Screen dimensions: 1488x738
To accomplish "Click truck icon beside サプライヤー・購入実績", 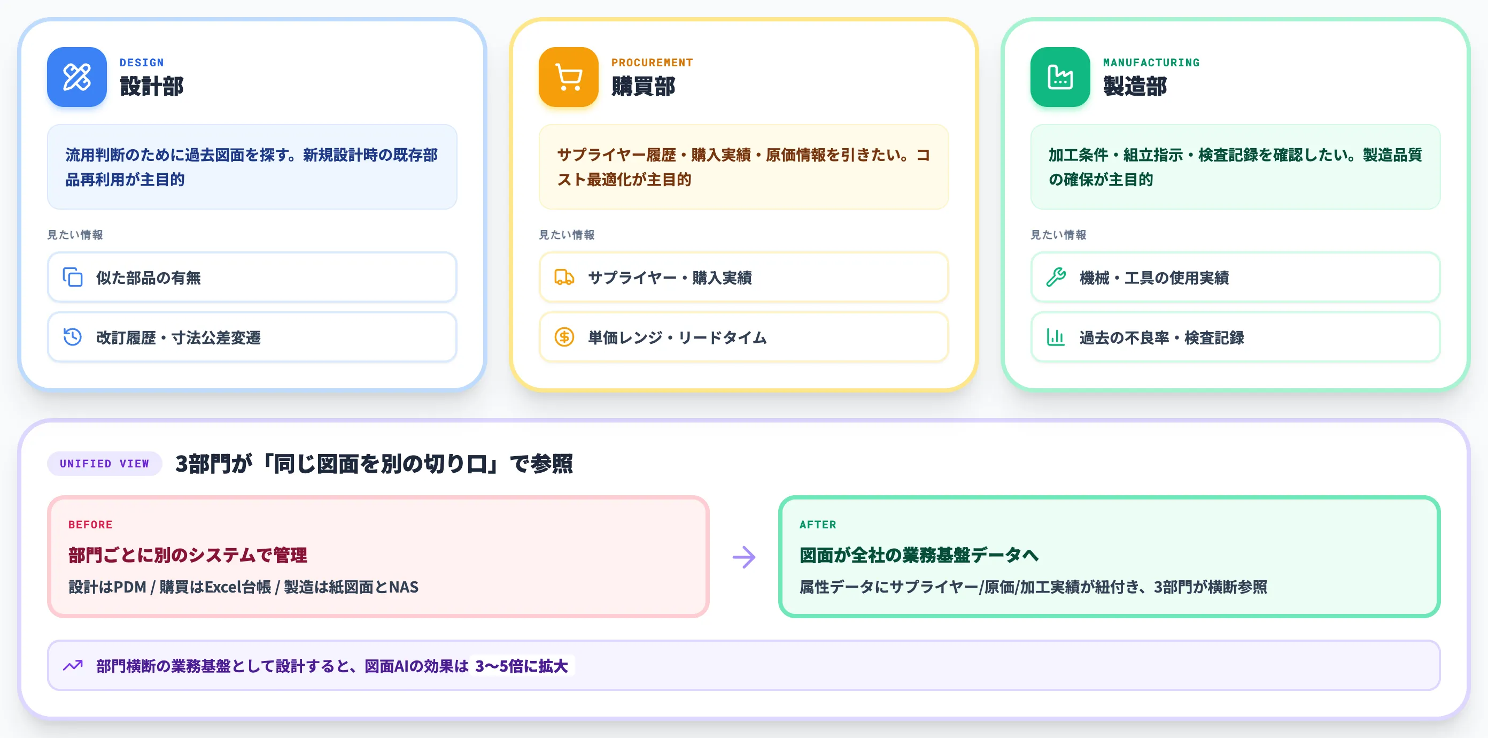I will [564, 278].
